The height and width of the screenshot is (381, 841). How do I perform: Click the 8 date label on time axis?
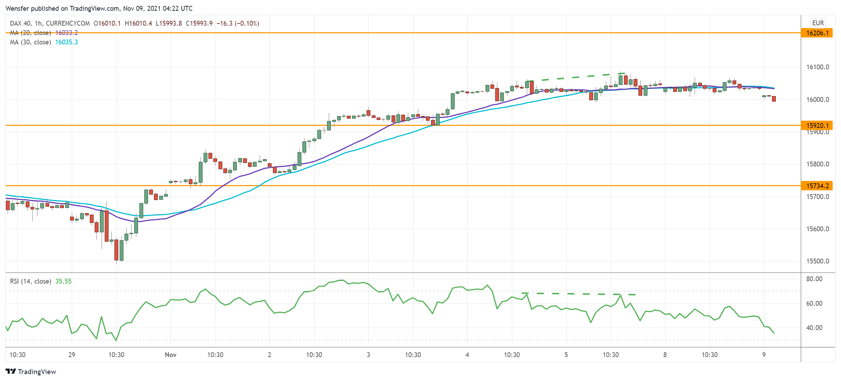665,355
